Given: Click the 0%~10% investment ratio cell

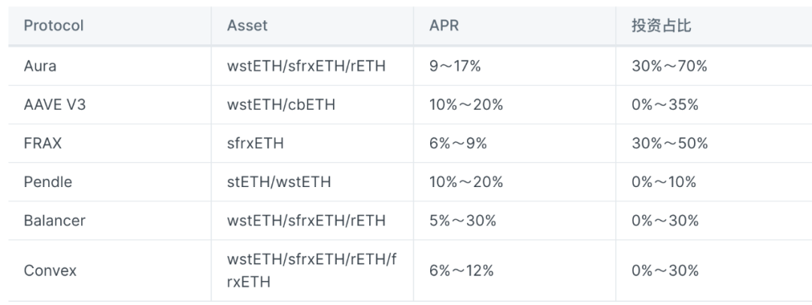Looking at the screenshot, I should coord(665,182).
